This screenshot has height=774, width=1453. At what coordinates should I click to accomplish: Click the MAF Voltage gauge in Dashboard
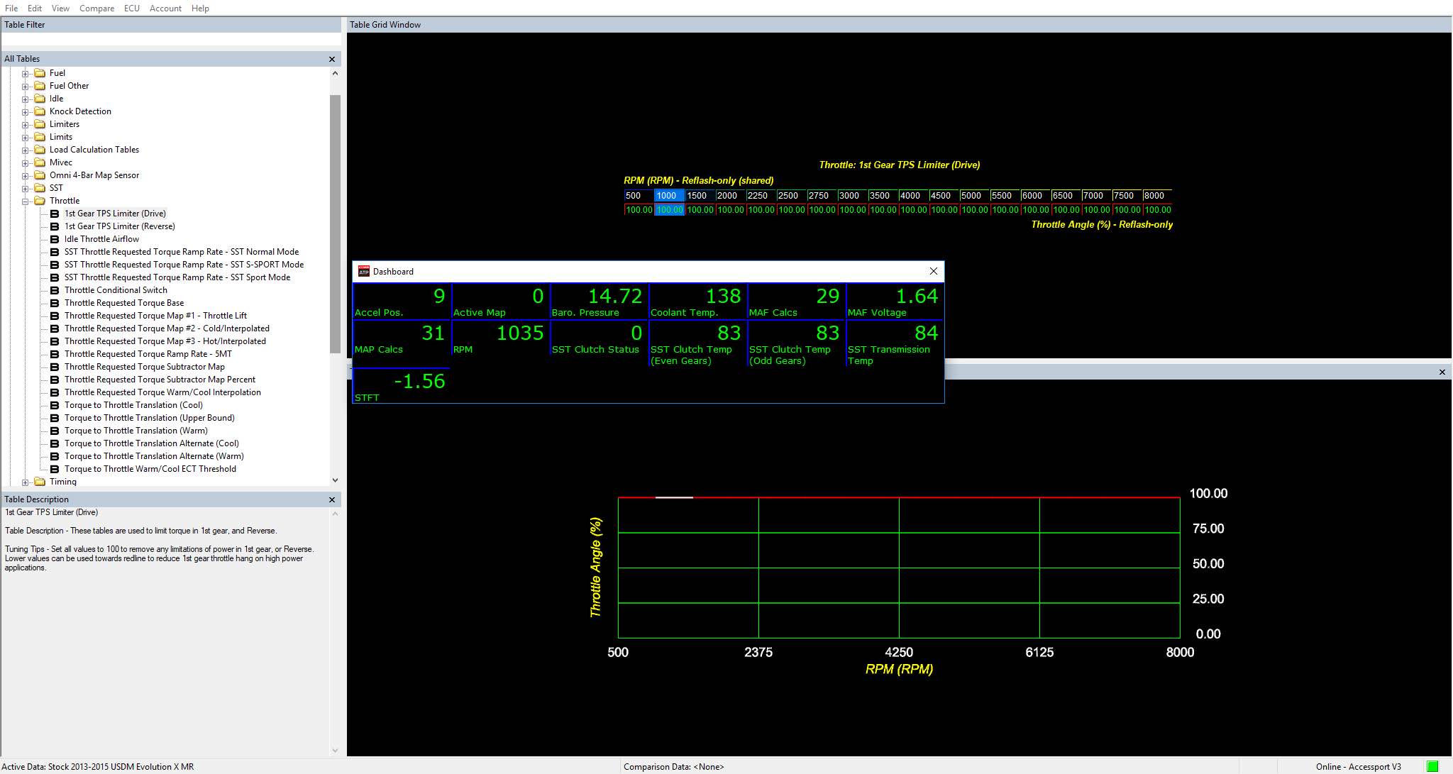coord(895,301)
